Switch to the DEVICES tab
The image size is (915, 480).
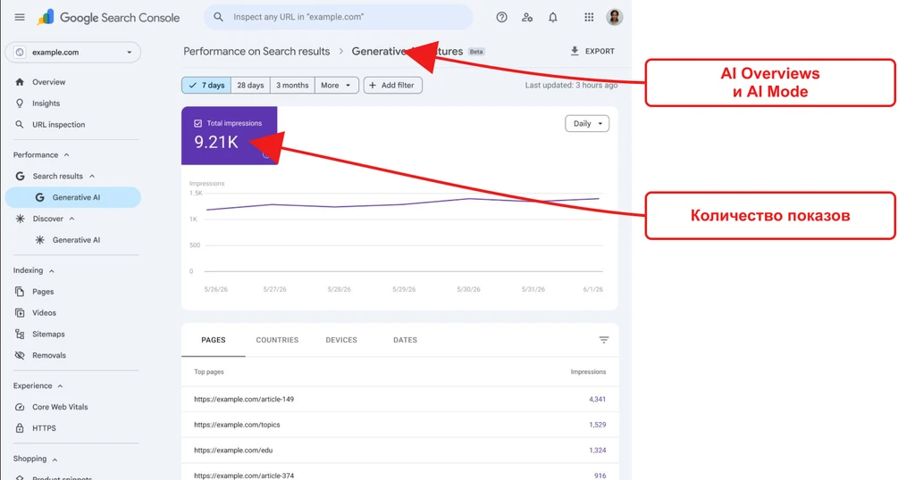click(x=341, y=340)
